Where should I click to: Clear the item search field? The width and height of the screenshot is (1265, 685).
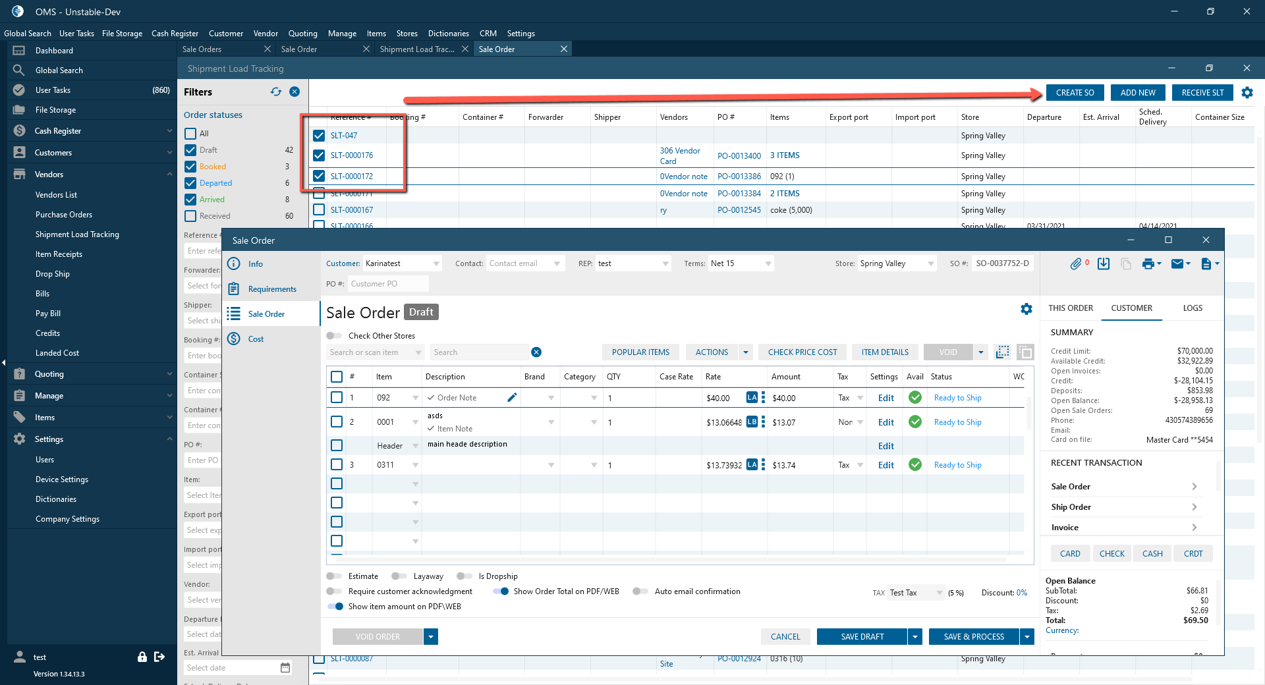coord(536,352)
